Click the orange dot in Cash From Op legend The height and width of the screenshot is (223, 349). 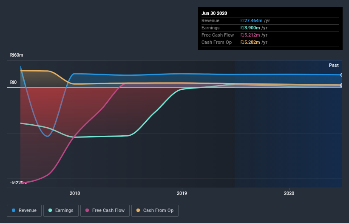138,210
